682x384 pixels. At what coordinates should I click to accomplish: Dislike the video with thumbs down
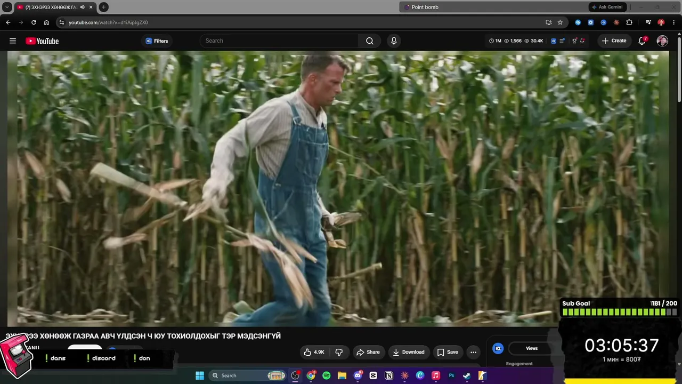(x=339, y=352)
